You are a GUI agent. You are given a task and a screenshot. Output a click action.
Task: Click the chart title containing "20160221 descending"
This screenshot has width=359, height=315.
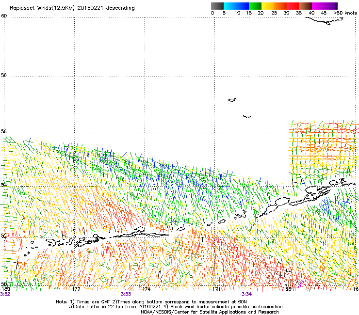coord(72,8)
